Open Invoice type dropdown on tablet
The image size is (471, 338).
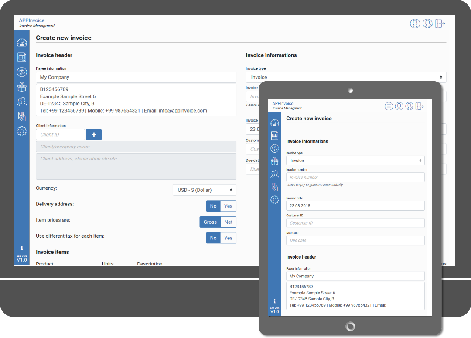tap(355, 160)
